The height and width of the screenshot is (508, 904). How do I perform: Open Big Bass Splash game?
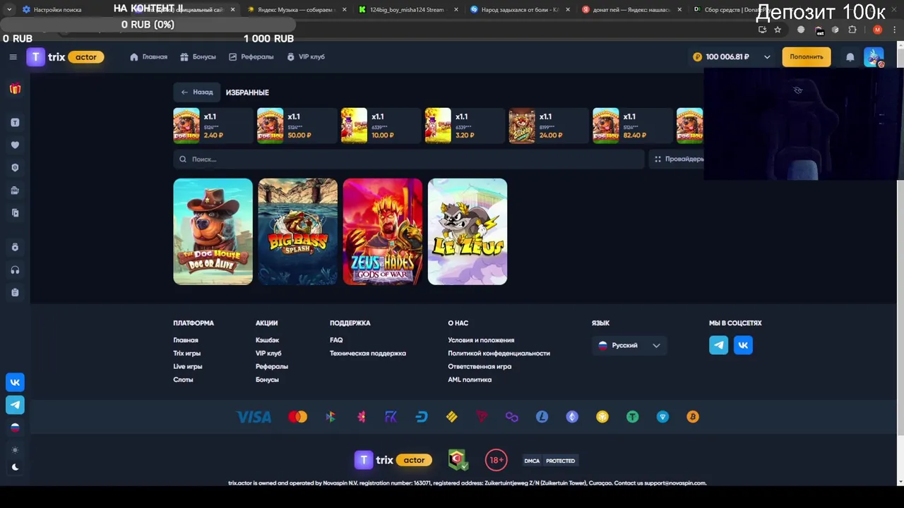298,231
